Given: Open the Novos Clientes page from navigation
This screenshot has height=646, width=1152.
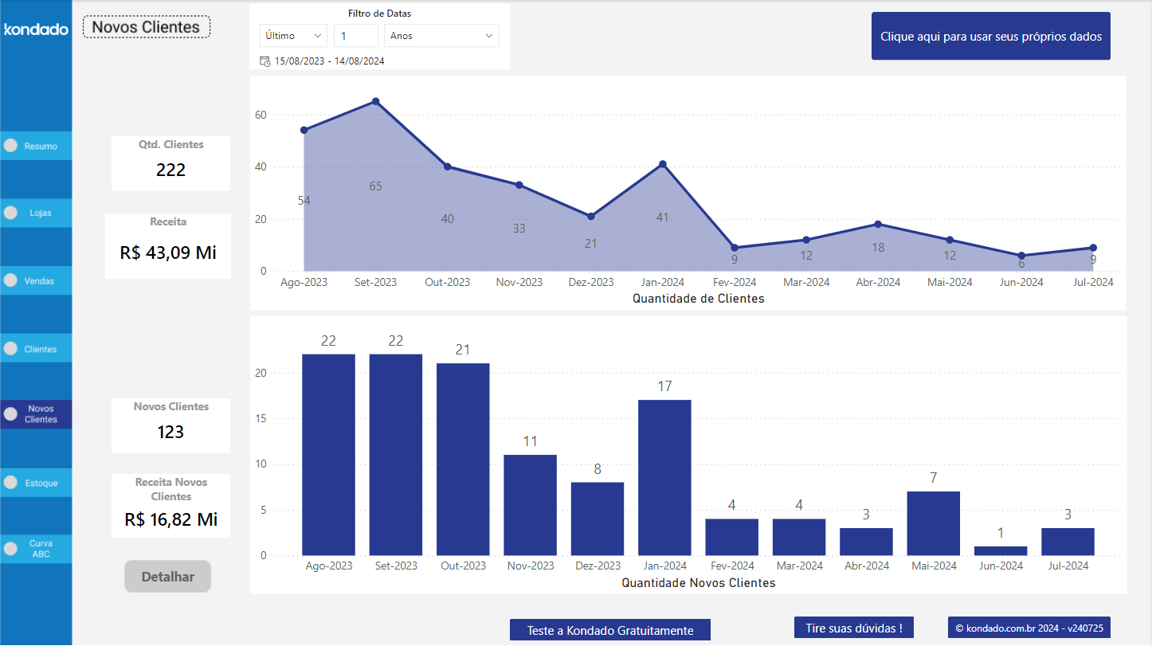Looking at the screenshot, I should coord(36,414).
